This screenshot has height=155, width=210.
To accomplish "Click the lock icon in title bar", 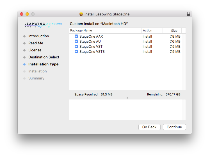I will [188, 14].
